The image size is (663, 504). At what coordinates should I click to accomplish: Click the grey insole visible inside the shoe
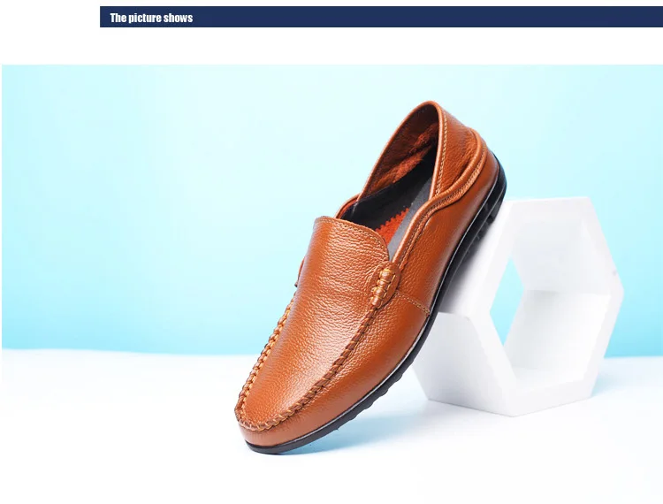coord(393,237)
